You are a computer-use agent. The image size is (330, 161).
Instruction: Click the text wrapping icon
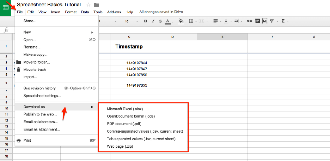point(237,21)
